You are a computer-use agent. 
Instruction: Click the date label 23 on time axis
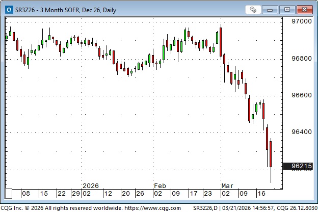tap(207, 194)
